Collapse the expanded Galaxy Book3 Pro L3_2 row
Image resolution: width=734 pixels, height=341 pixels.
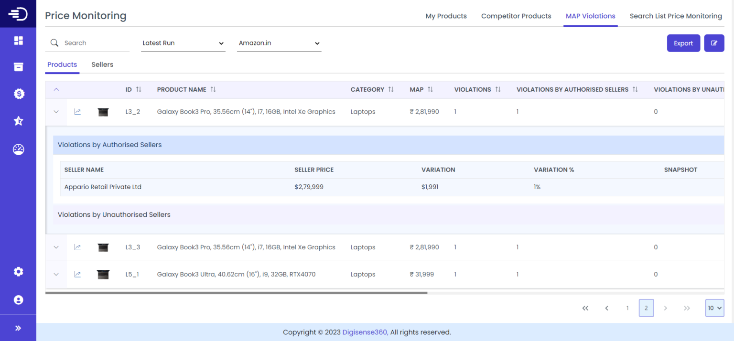point(56,112)
